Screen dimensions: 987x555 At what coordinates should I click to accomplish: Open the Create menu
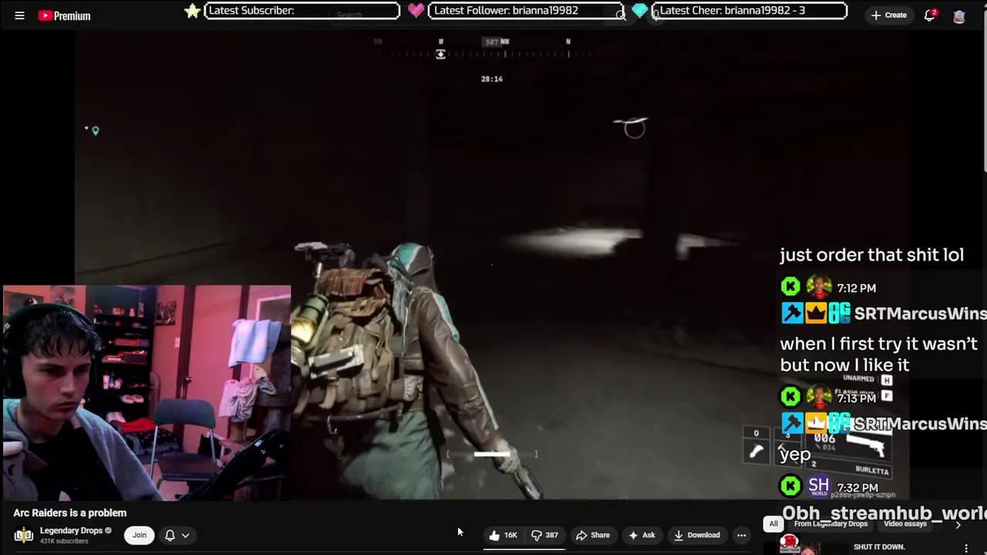tap(888, 15)
